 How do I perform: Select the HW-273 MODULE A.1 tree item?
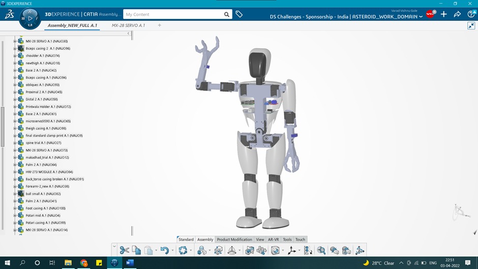pos(49,172)
